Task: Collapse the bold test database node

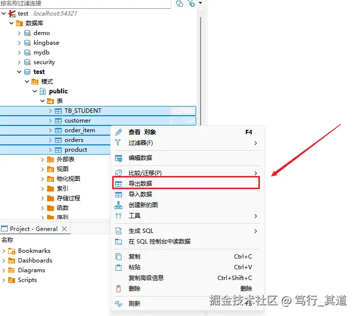Action: click(x=19, y=72)
